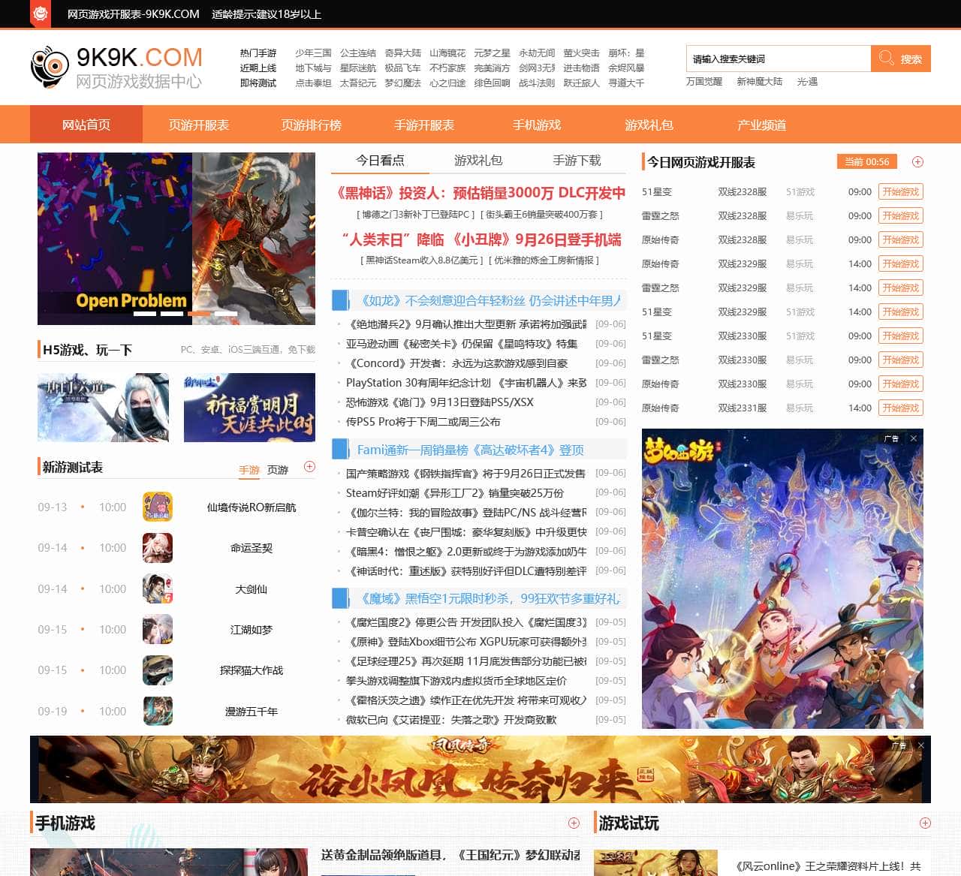
Task: Switch to the 今日看点 tab
Action: tap(380, 161)
